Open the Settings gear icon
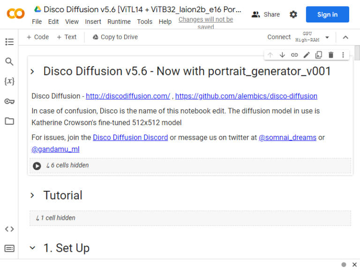The width and height of the screenshot is (360, 270). 293,15
